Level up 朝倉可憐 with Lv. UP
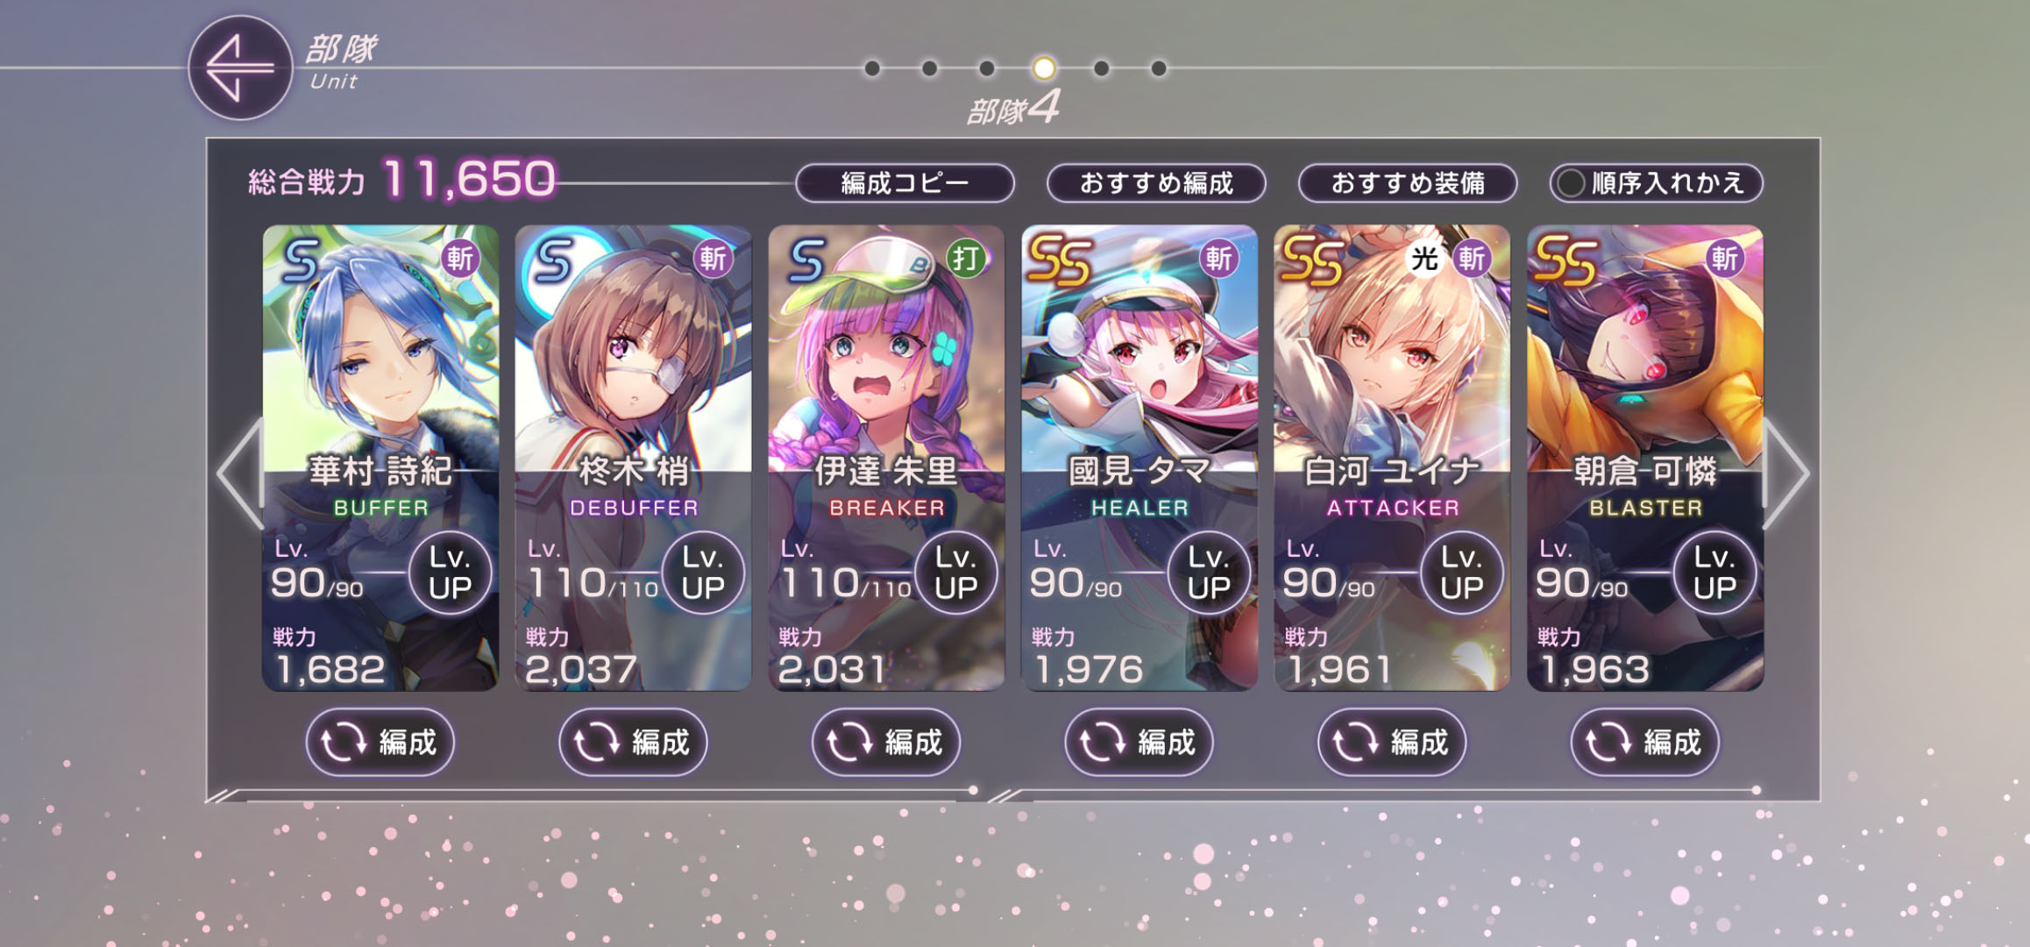The width and height of the screenshot is (2030, 947). (1714, 573)
